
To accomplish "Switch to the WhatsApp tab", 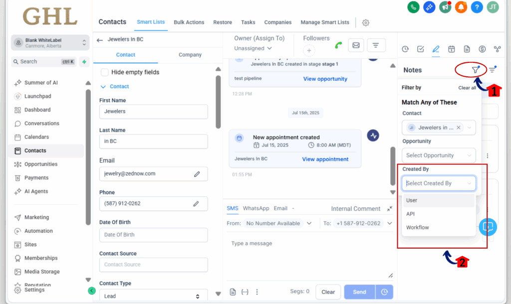I will 256,208.
